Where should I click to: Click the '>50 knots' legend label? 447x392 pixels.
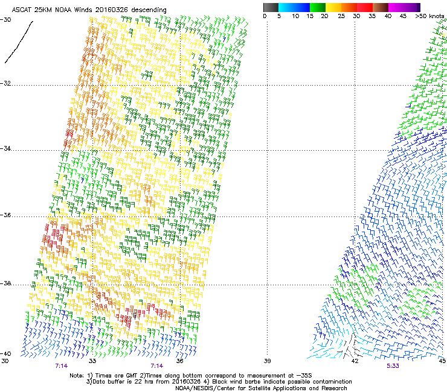point(429,16)
